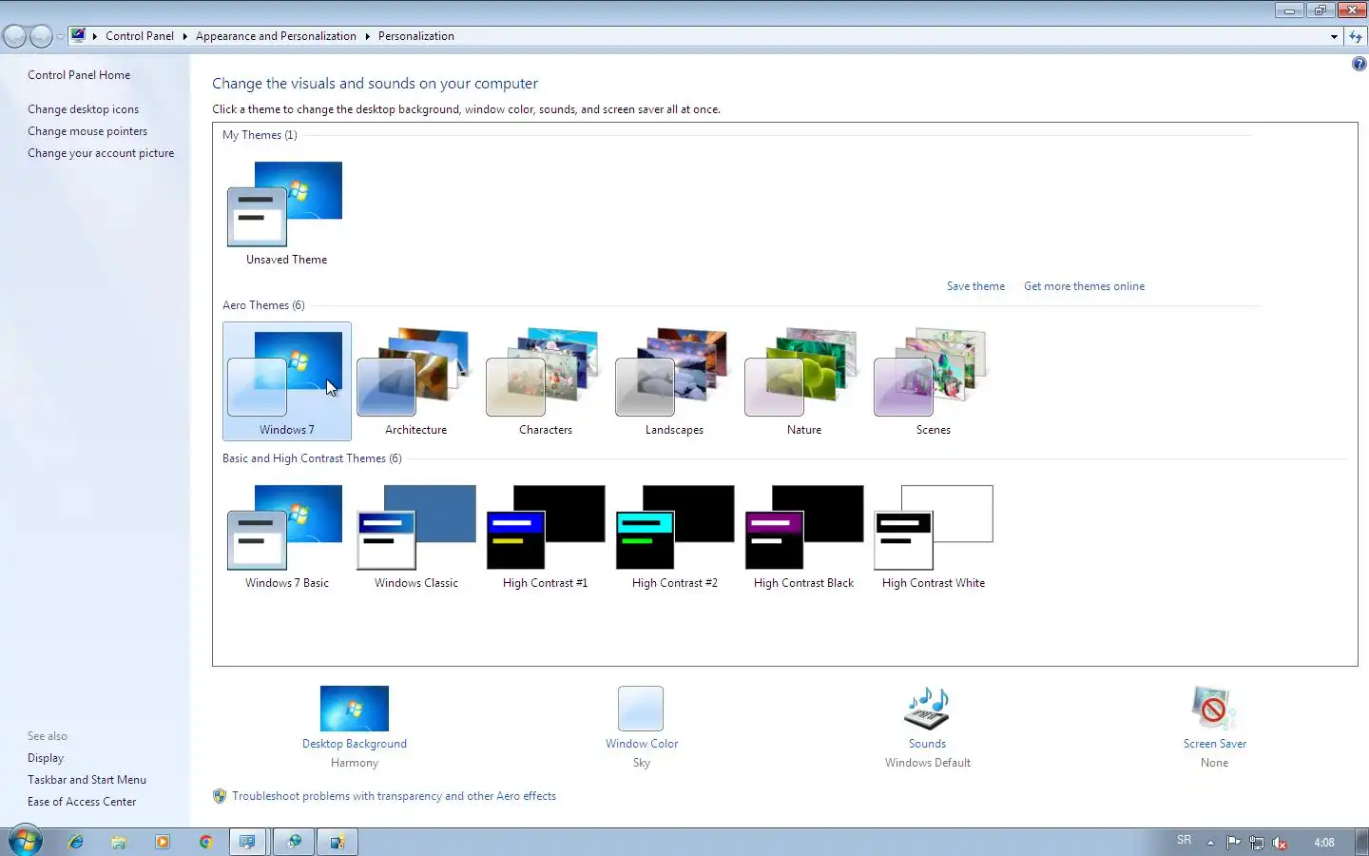
Task: Select High Contrast #2 theme
Action: tap(674, 535)
